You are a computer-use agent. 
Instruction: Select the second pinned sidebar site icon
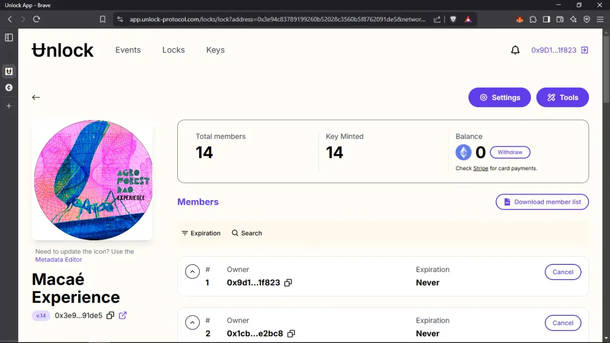click(9, 88)
